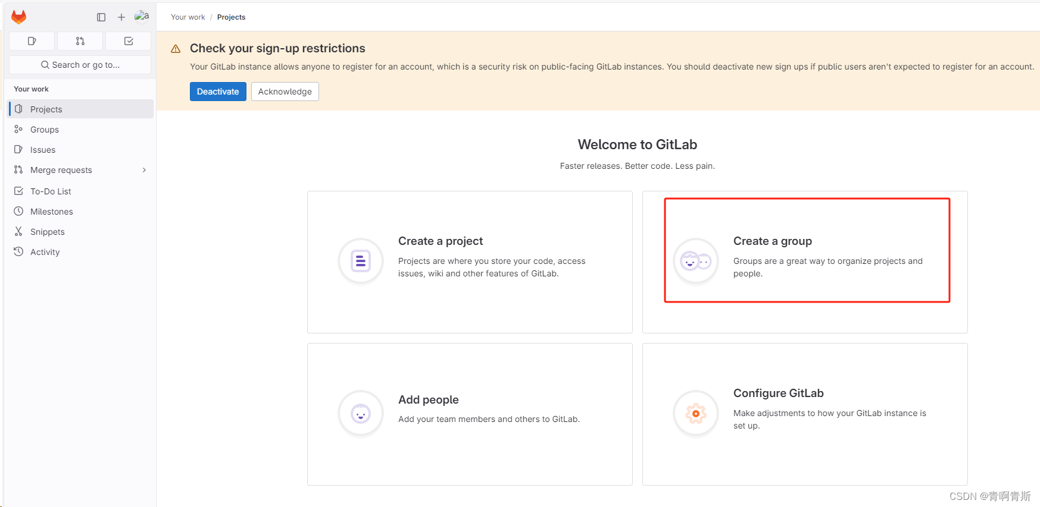This screenshot has height=507, width=1040.
Task: Click the Faster releases tagline text
Action: pyautogui.click(x=638, y=166)
